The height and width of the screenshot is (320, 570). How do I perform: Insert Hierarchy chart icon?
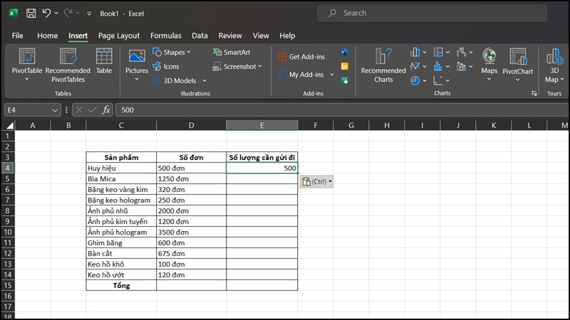pos(438,52)
